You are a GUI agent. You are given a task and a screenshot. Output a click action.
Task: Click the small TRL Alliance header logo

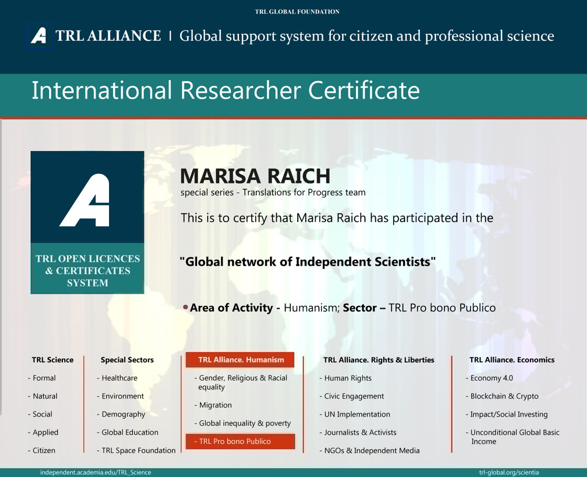[x=39, y=36]
